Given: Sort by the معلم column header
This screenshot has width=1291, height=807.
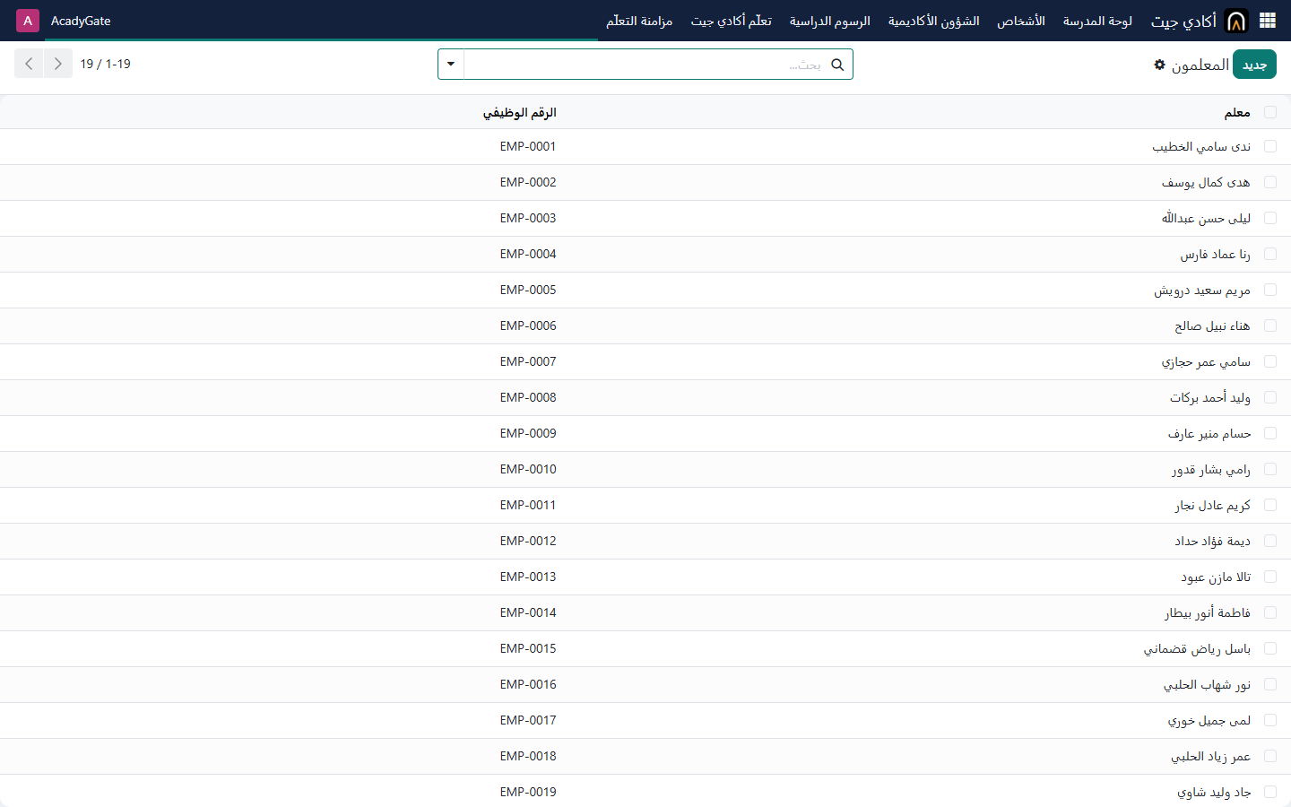Looking at the screenshot, I should pyautogui.click(x=1237, y=113).
